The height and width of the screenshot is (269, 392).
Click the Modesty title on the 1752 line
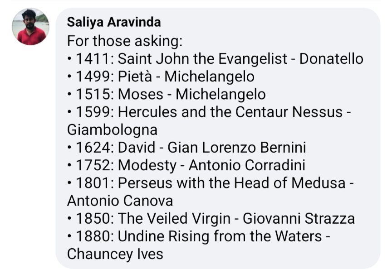(147, 165)
